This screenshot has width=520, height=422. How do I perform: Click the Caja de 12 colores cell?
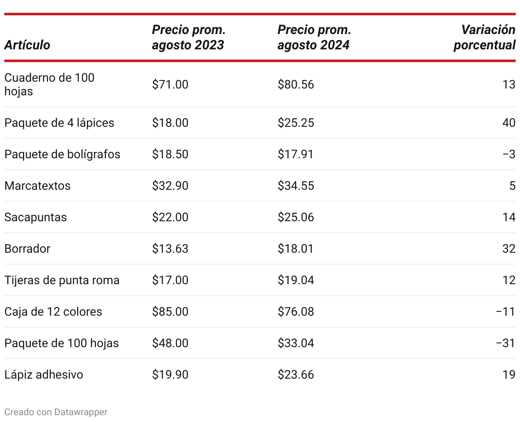click(x=53, y=311)
